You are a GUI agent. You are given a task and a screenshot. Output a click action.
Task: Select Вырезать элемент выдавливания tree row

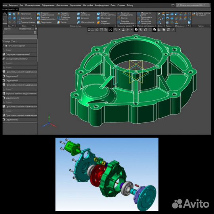coord(20,94)
